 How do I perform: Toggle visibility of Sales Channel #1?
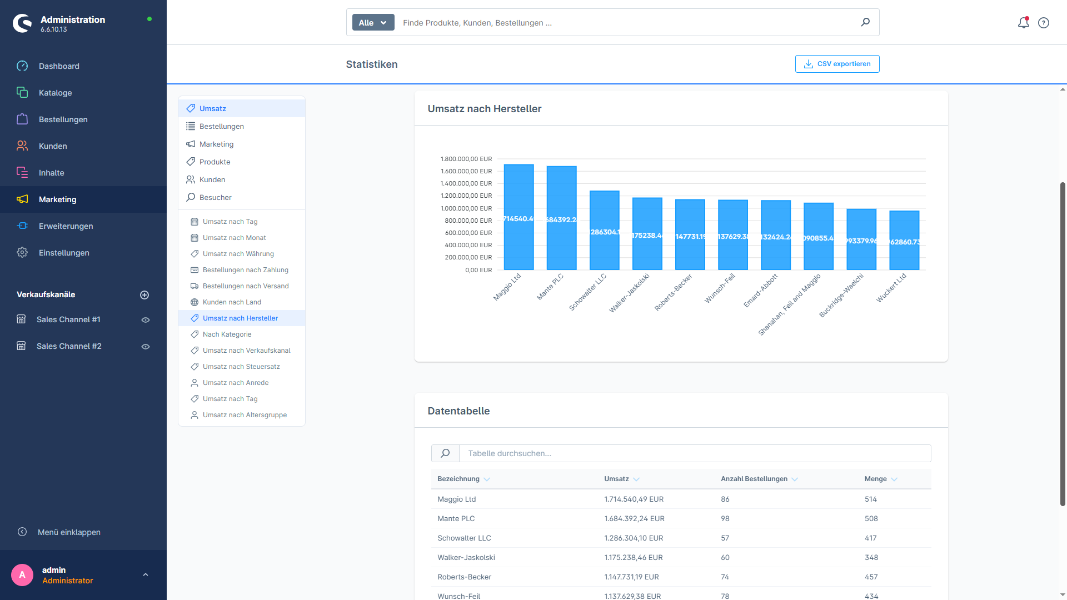pyautogui.click(x=145, y=319)
